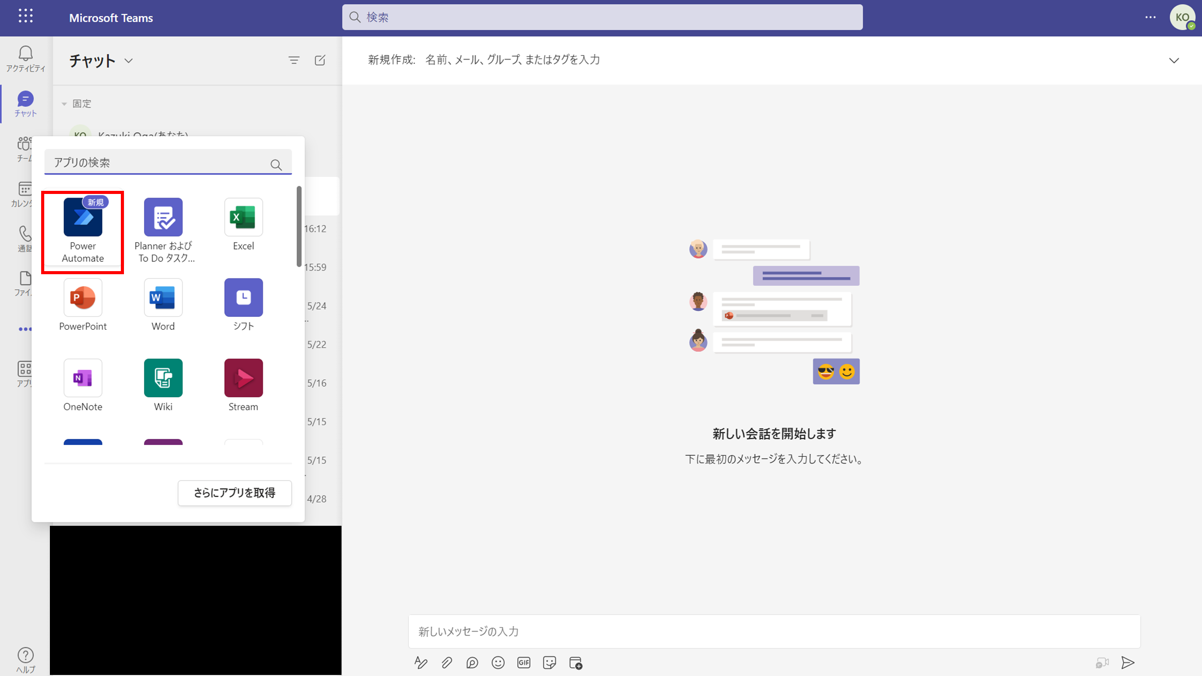The image size is (1202, 676).
Task: Open the Wiki app
Action: (x=163, y=385)
